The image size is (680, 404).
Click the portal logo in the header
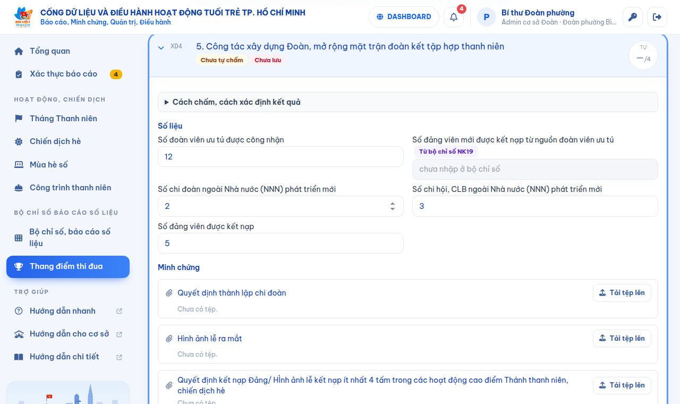[x=23, y=17]
